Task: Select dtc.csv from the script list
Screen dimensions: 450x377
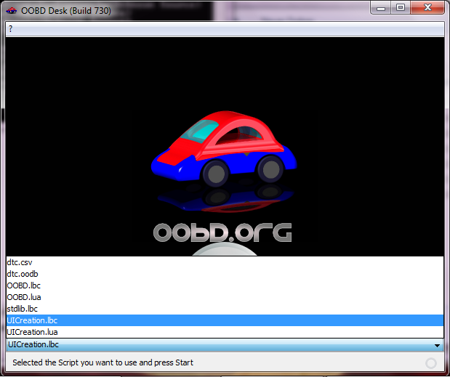Action: pyautogui.click(x=20, y=262)
